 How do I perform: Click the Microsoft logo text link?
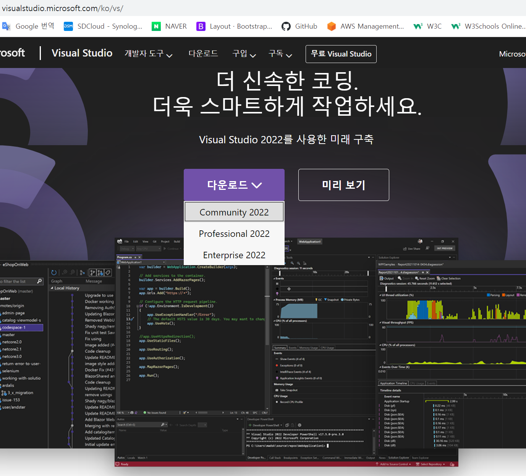(x=12, y=53)
